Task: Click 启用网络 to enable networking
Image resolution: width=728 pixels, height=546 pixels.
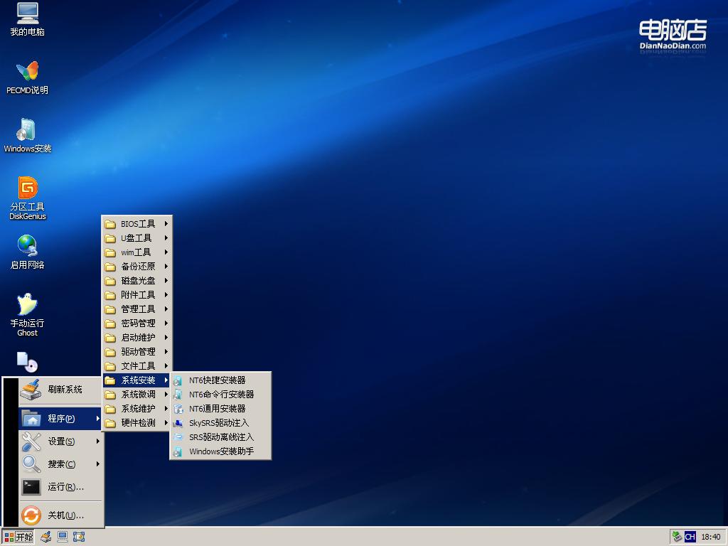Action: (x=27, y=251)
